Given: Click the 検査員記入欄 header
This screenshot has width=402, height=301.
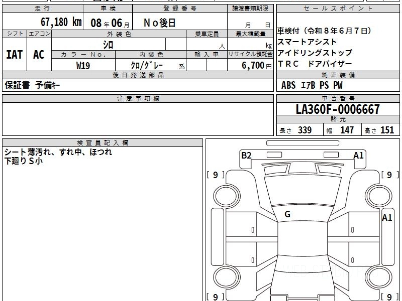Looking at the screenshot, I should pyautogui.click(x=103, y=143).
